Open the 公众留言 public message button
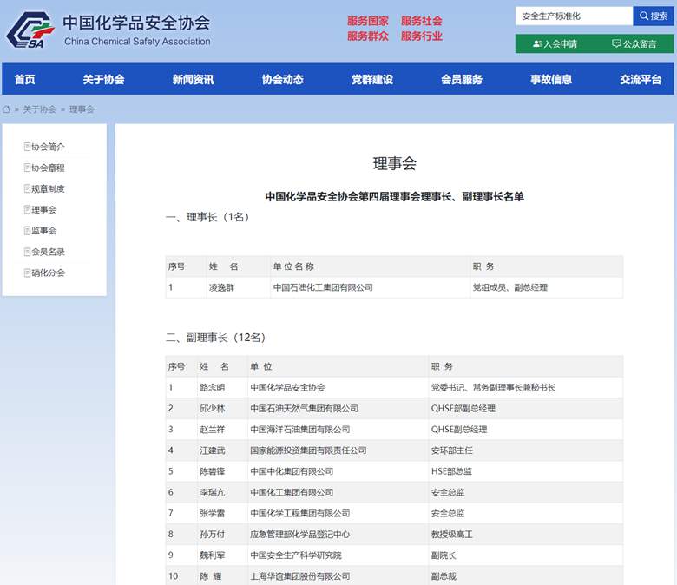 [x=634, y=43]
